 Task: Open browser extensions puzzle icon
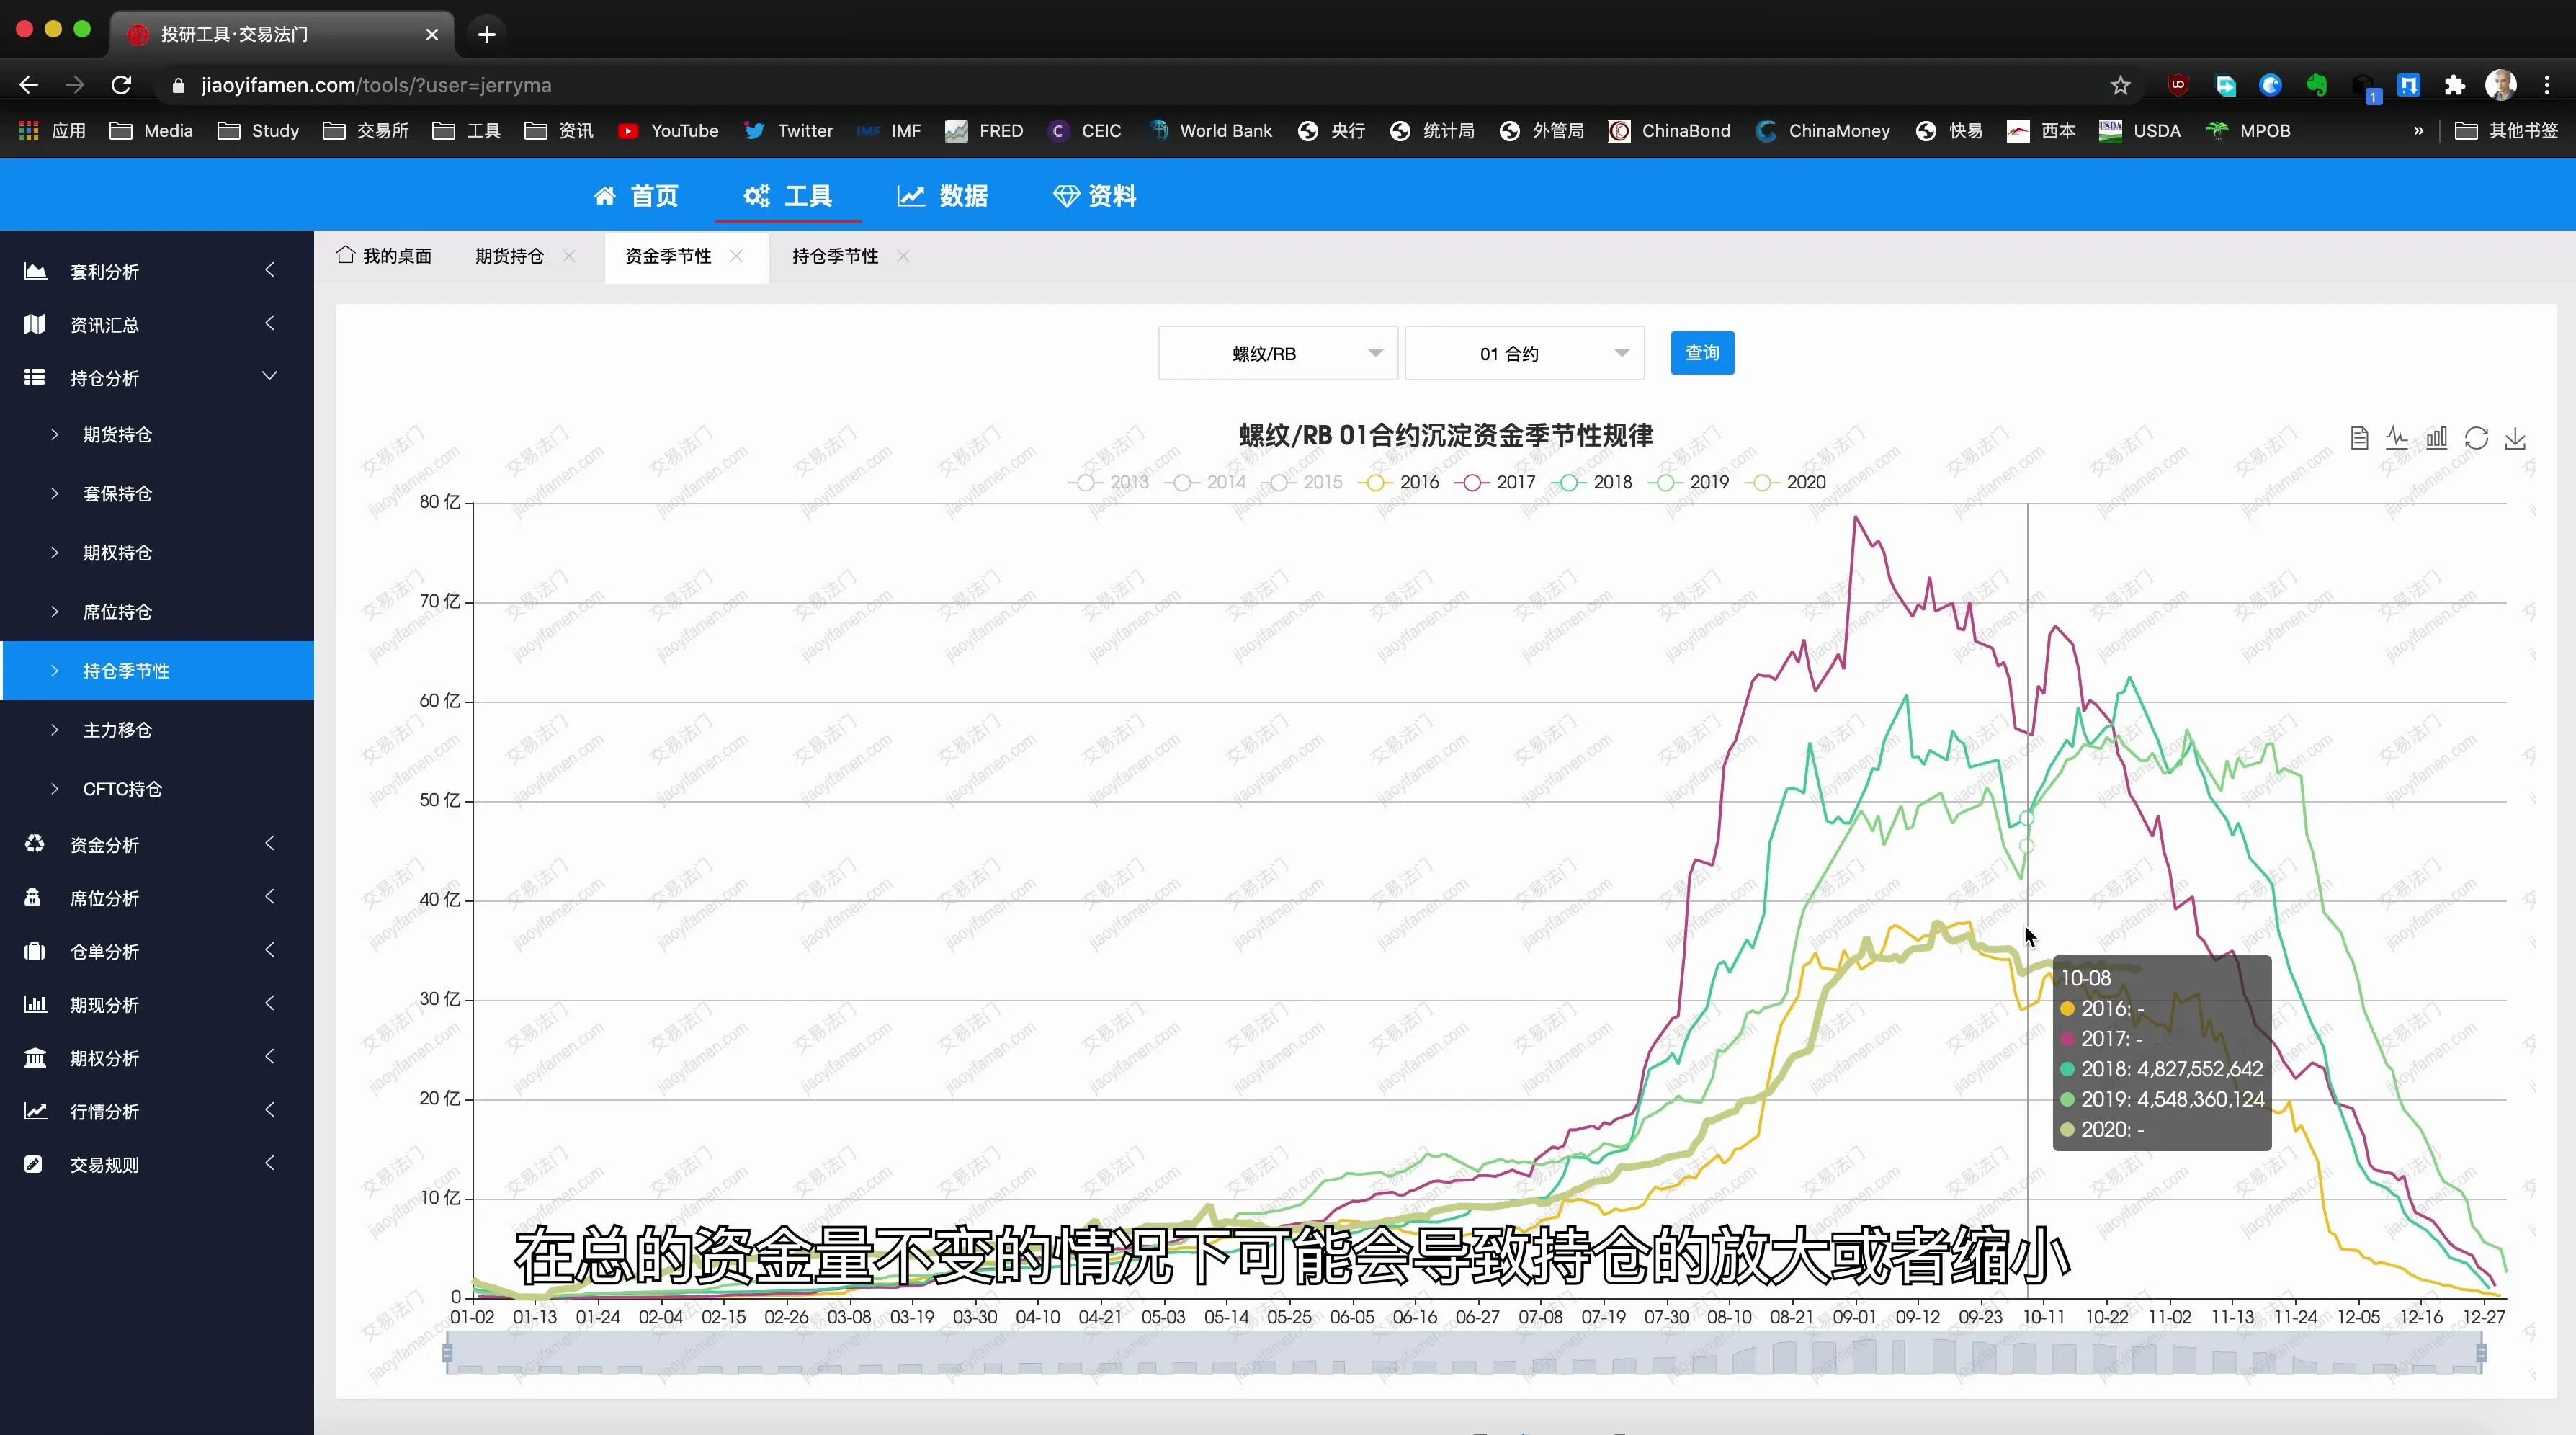(x=2454, y=85)
